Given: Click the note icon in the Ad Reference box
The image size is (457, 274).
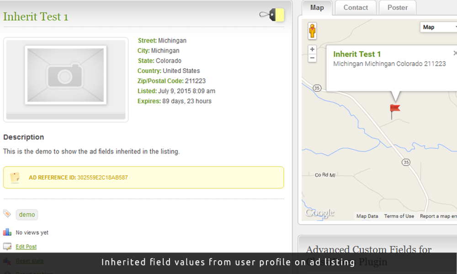Looking at the screenshot, I should 15,177.
